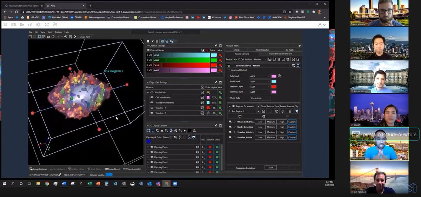This screenshot has height=197, width=421.
Task: Open Cells Input dropdown showing 640A
Action: coord(260,76)
